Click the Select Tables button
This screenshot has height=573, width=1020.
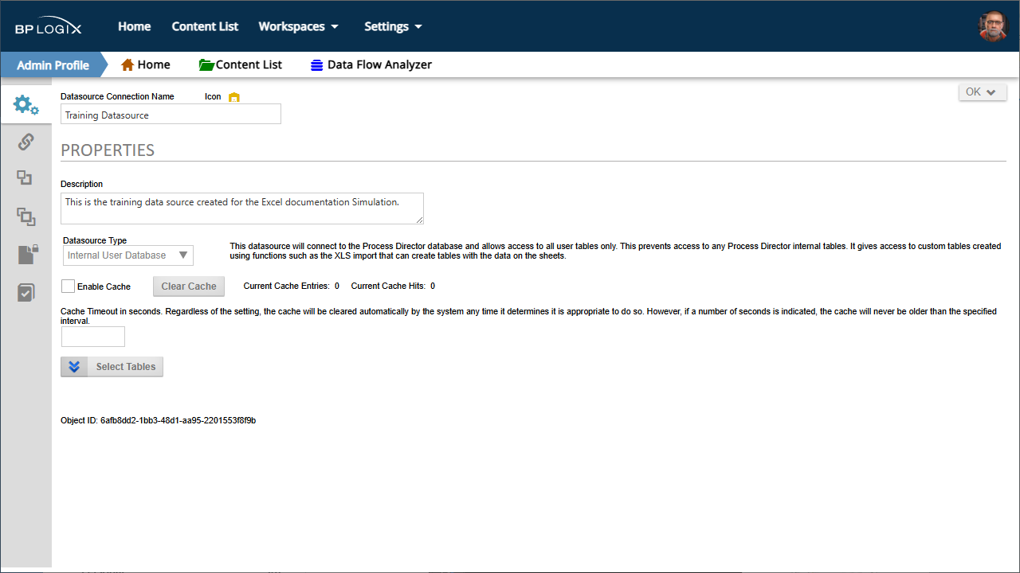pos(125,367)
